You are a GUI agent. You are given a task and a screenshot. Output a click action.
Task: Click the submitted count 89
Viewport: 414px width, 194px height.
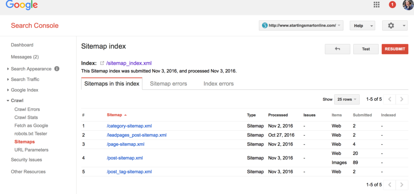tap(355, 163)
